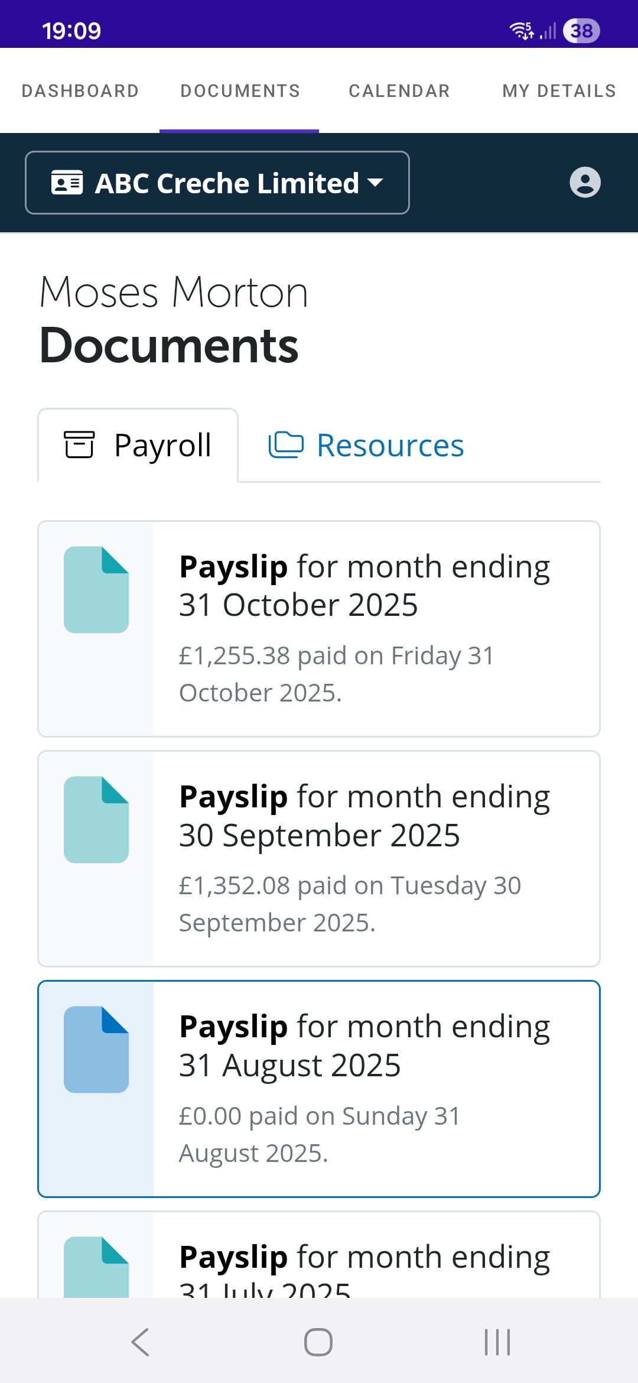Tap the September 2025 payslip document icon
The image size is (638, 1383).
coord(96,820)
